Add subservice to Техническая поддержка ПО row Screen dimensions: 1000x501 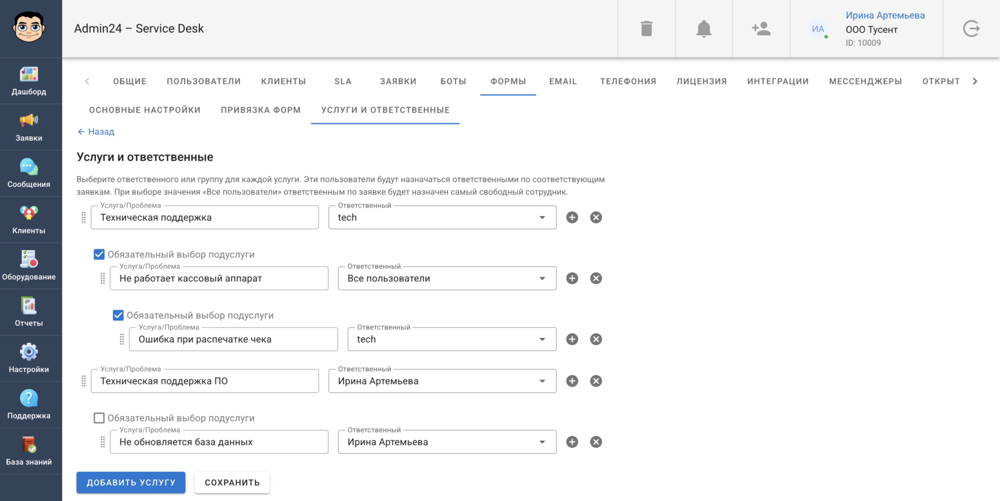click(572, 381)
